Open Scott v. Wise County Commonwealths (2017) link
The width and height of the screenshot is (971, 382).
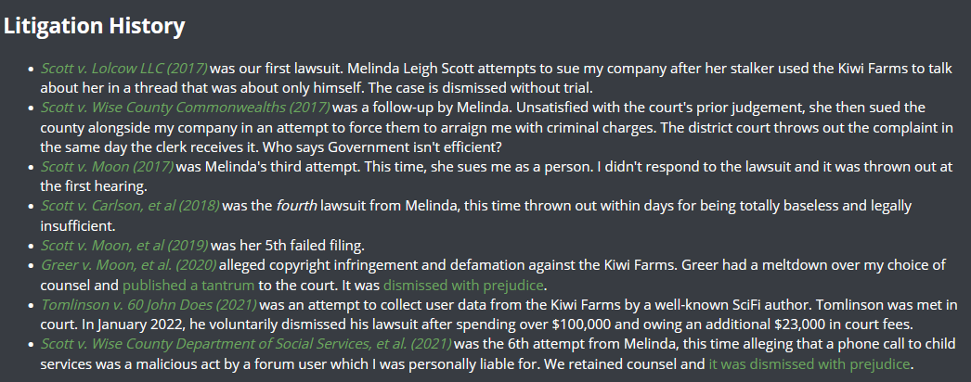185,108
